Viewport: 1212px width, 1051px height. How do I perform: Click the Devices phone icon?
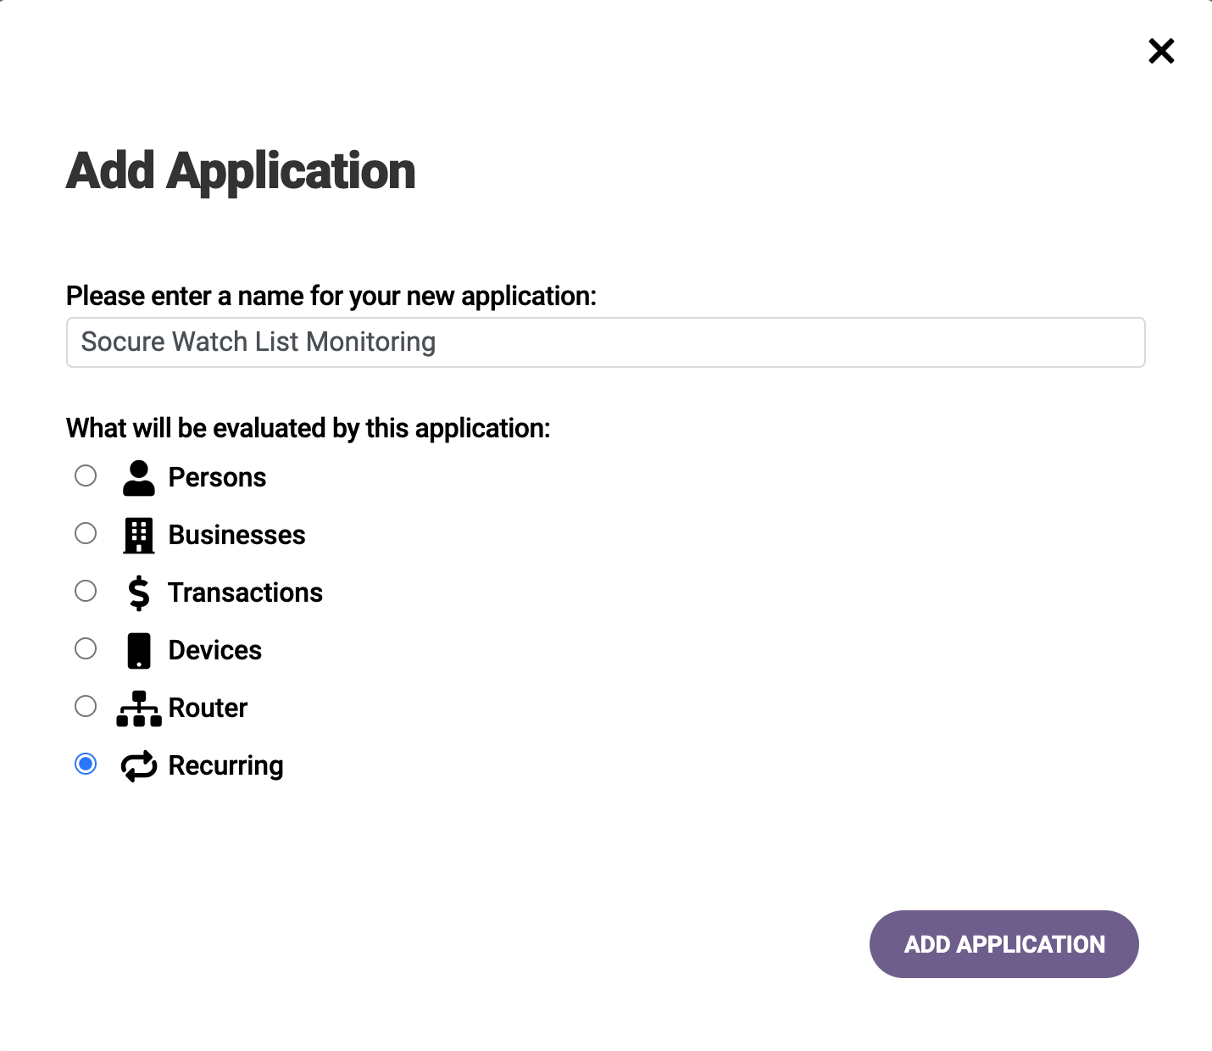(139, 651)
